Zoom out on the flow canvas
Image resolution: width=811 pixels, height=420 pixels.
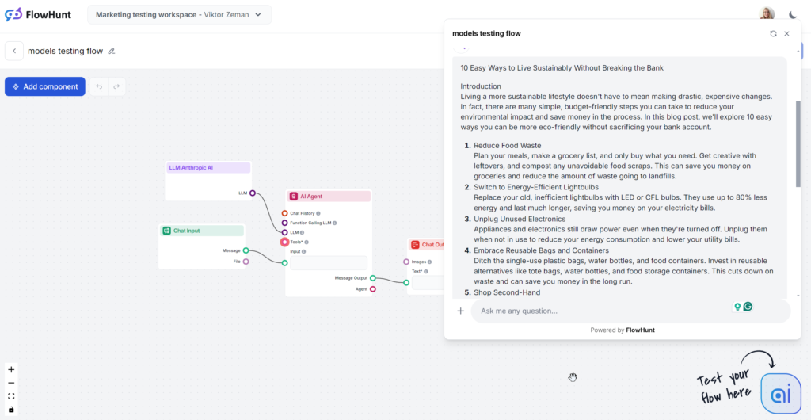(x=11, y=383)
